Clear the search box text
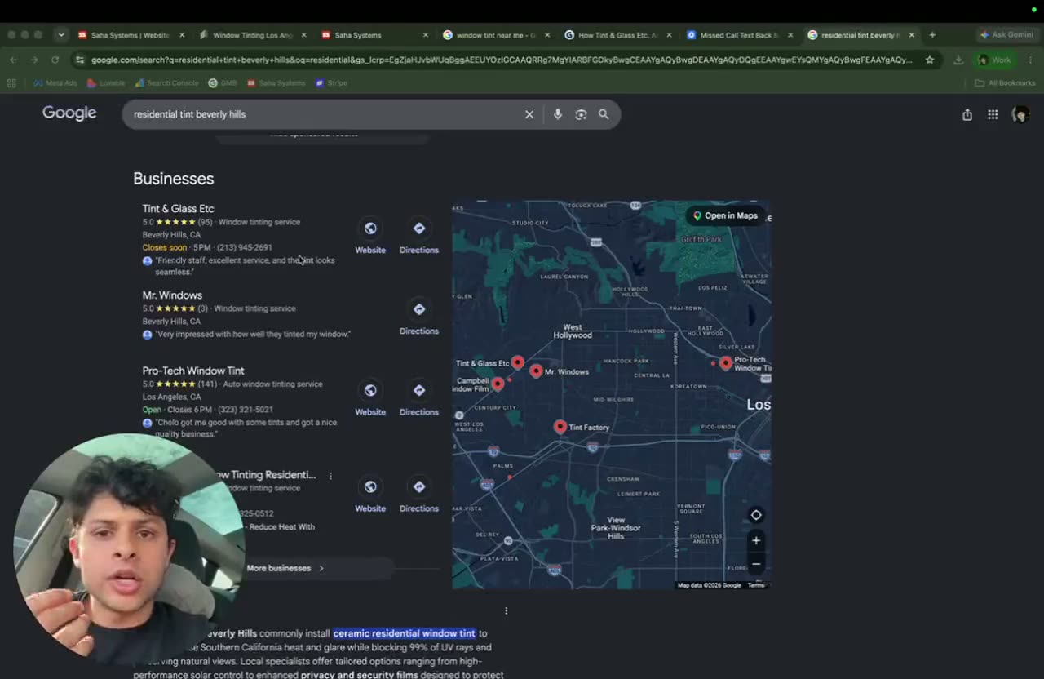 click(529, 114)
